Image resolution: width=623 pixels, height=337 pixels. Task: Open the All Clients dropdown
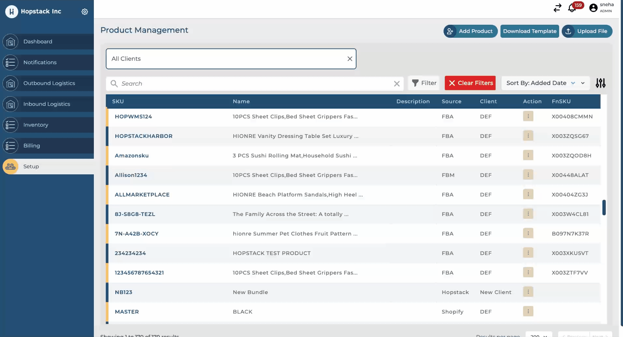tap(228, 59)
